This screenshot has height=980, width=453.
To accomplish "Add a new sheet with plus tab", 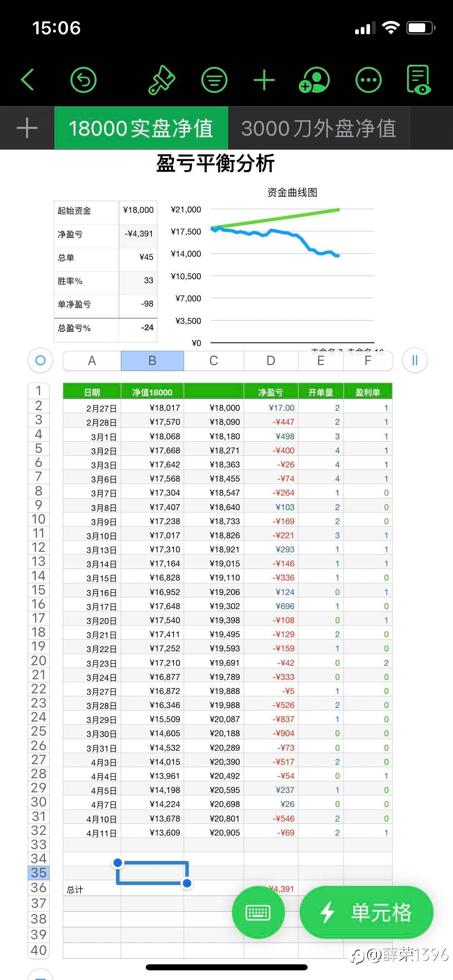I will click(27, 128).
